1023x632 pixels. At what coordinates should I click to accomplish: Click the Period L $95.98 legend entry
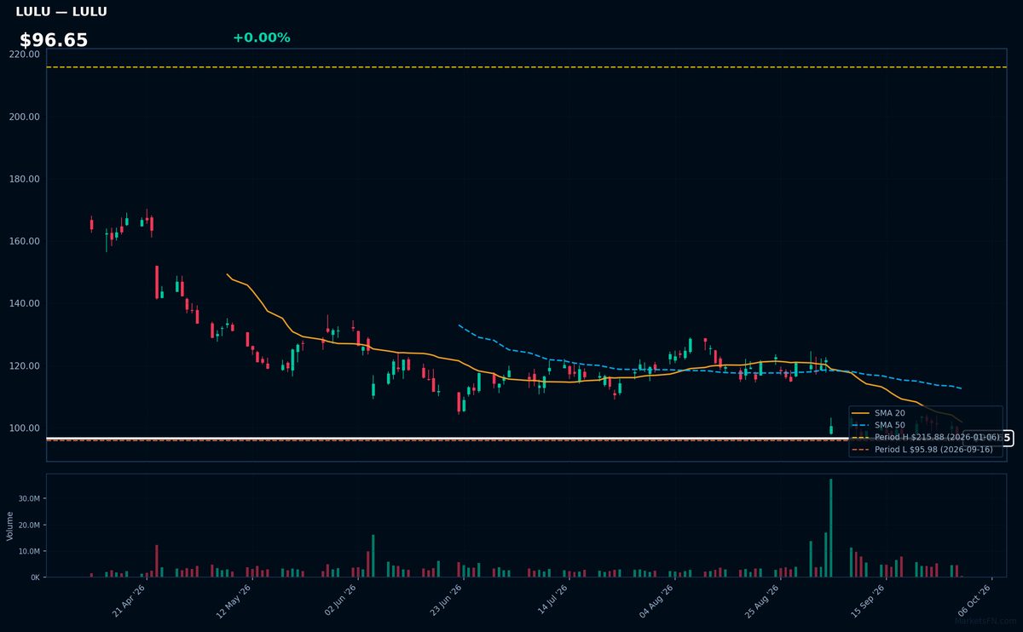coord(922,450)
